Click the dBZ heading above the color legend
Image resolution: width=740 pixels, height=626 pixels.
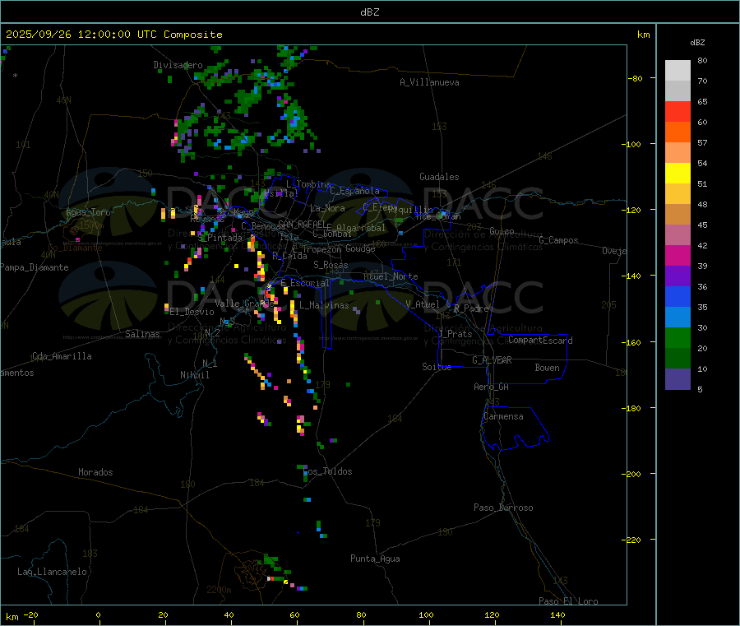click(x=697, y=43)
